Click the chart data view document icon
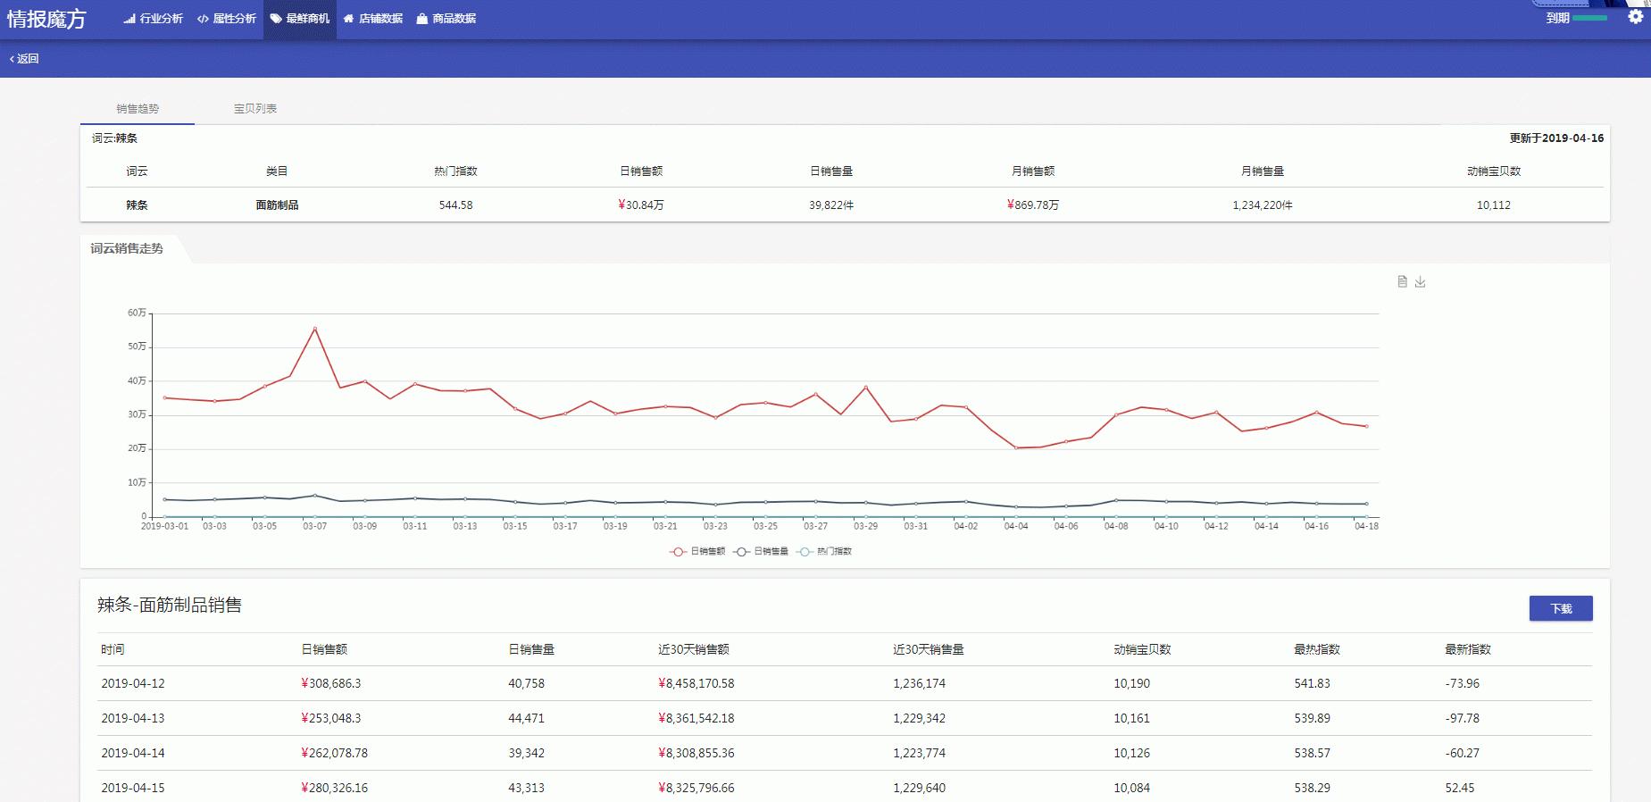 1402,282
